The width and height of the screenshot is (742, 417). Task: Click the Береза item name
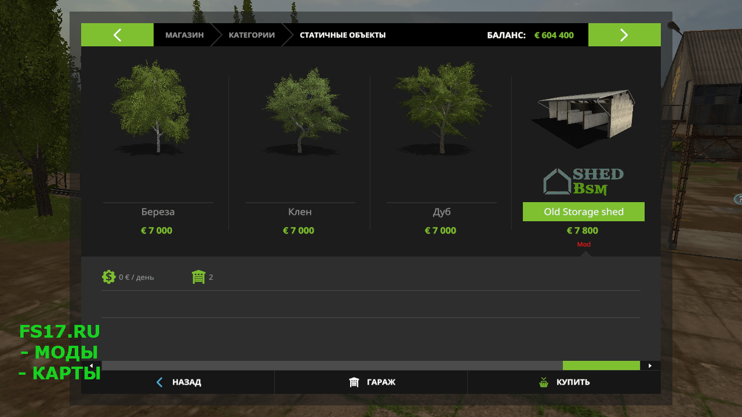point(158,212)
